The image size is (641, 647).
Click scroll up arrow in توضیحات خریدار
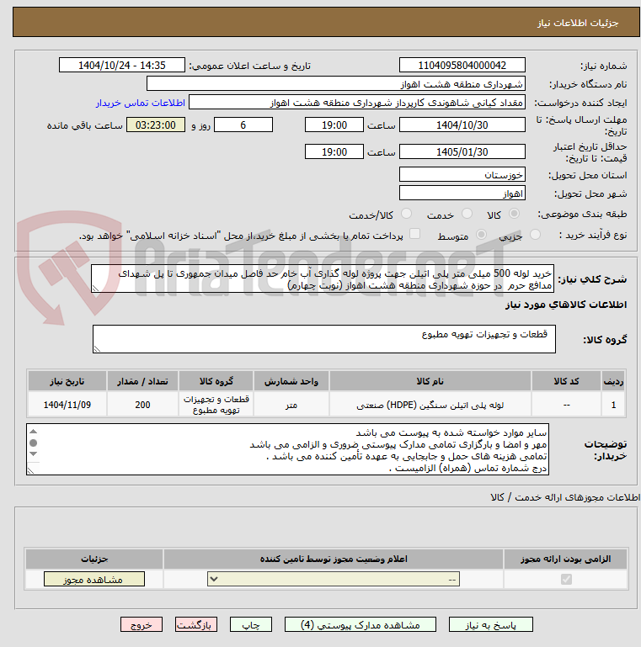click(34, 432)
